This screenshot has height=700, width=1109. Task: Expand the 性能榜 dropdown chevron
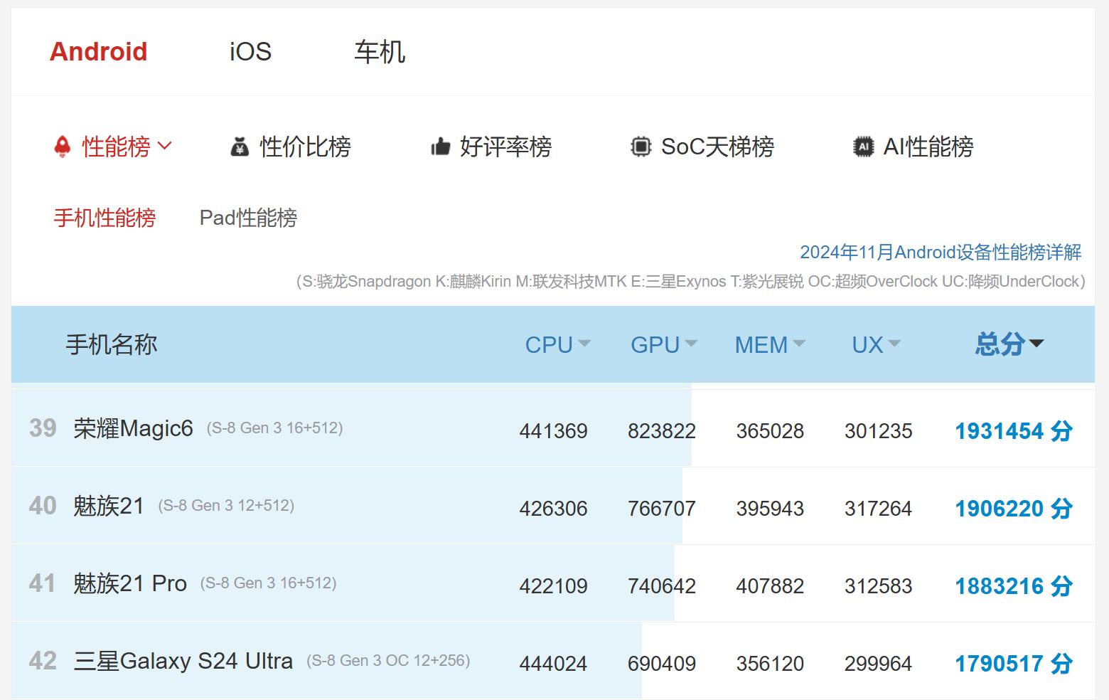(x=164, y=146)
